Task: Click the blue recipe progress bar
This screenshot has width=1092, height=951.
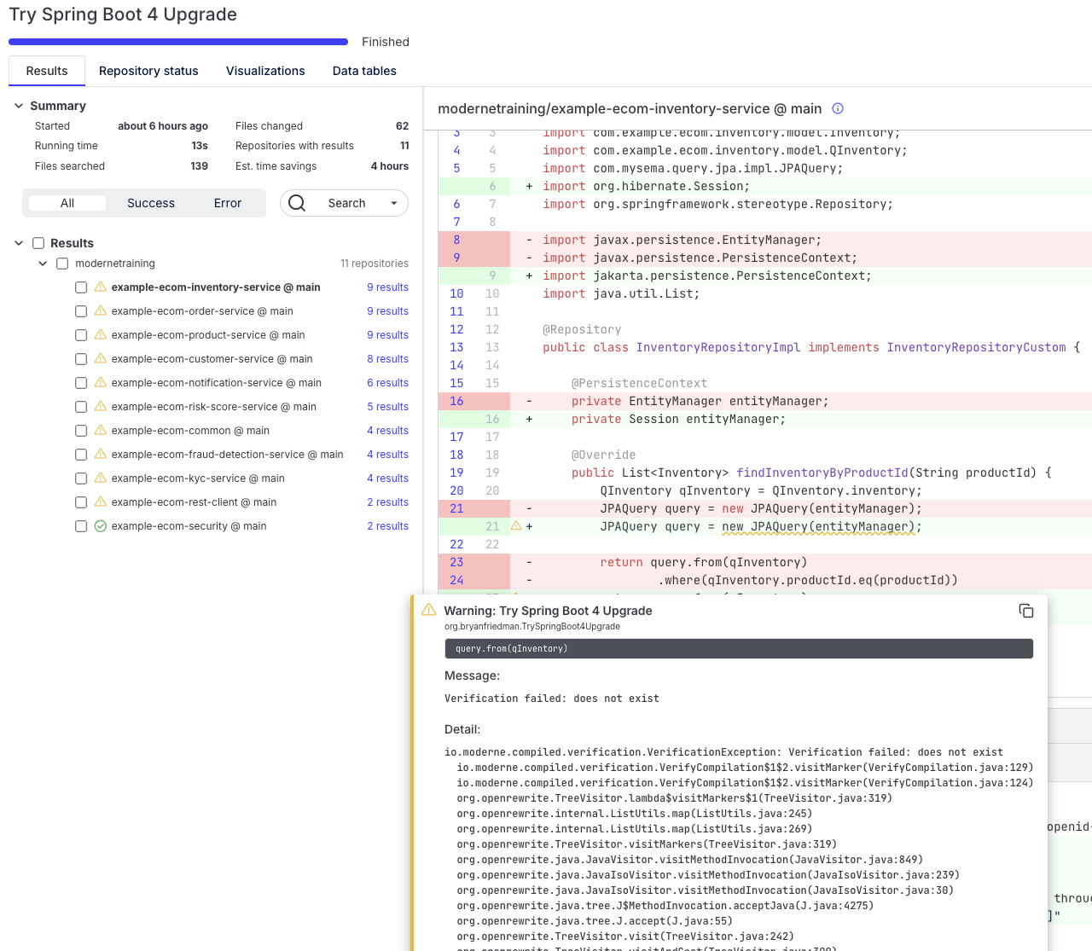Action: point(178,42)
